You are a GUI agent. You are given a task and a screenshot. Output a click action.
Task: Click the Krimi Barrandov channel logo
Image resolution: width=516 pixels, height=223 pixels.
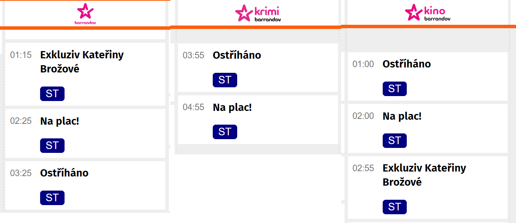[258, 13]
